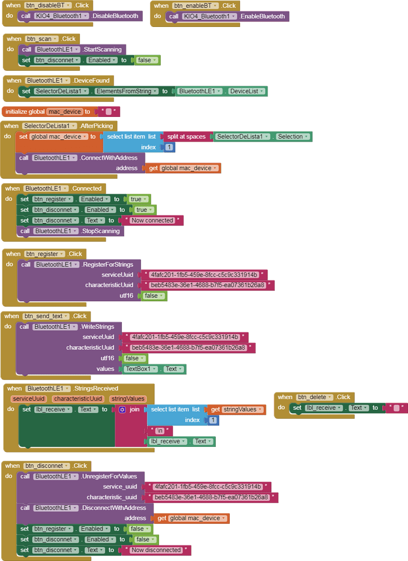Click the serviceUuid text value in WriteStrings
408x561 pixels.
click(185, 337)
